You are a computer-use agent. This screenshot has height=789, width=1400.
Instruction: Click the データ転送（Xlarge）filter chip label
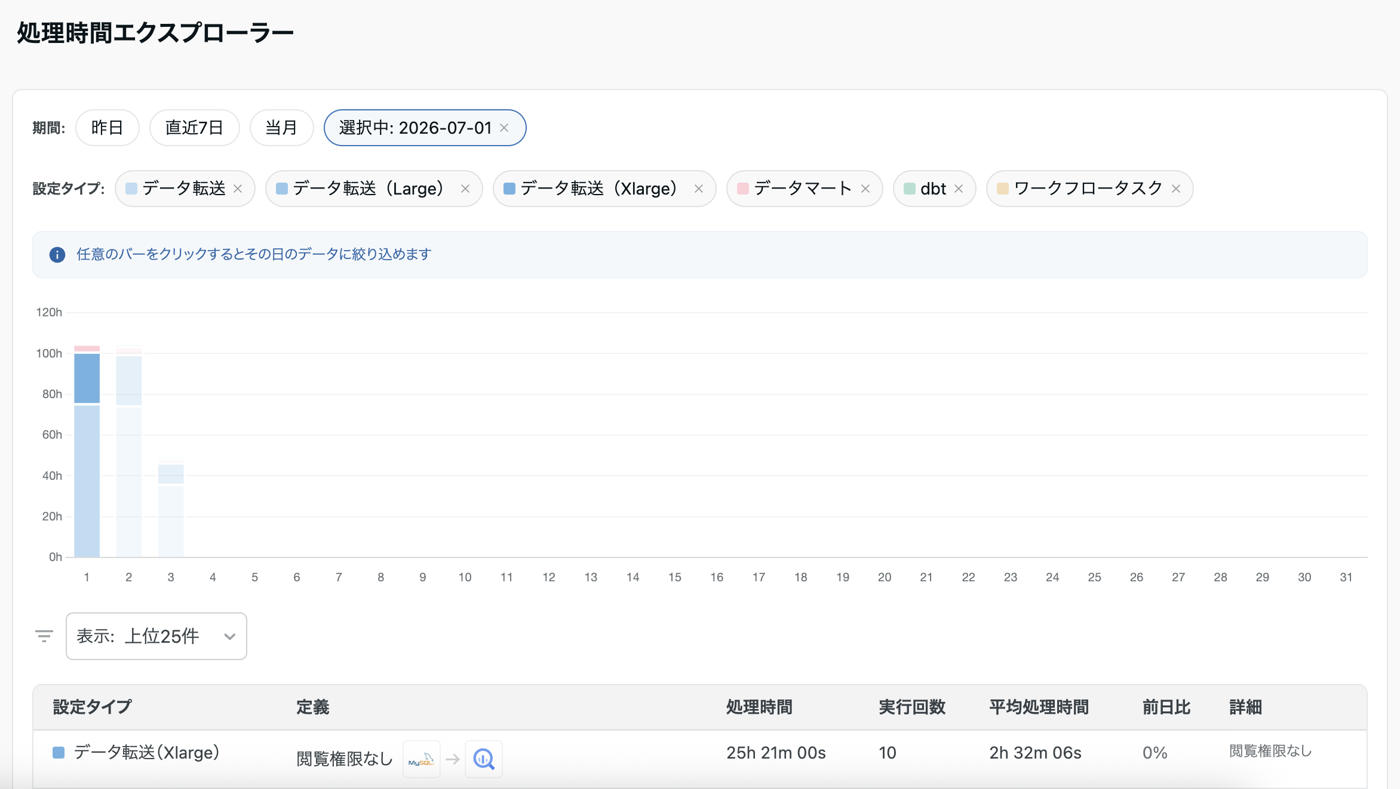pos(603,189)
